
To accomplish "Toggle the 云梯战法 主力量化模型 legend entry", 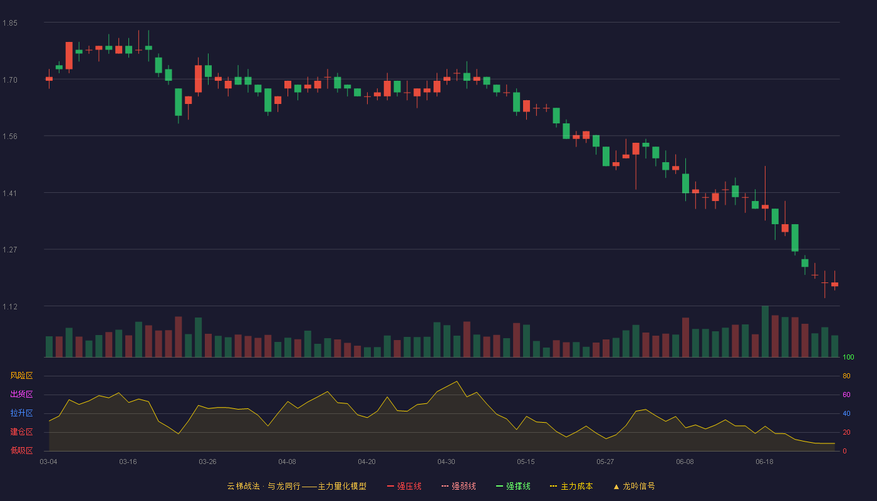I will click(296, 486).
